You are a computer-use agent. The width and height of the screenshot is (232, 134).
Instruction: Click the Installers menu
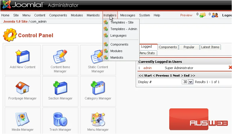[x=110, y=15]
